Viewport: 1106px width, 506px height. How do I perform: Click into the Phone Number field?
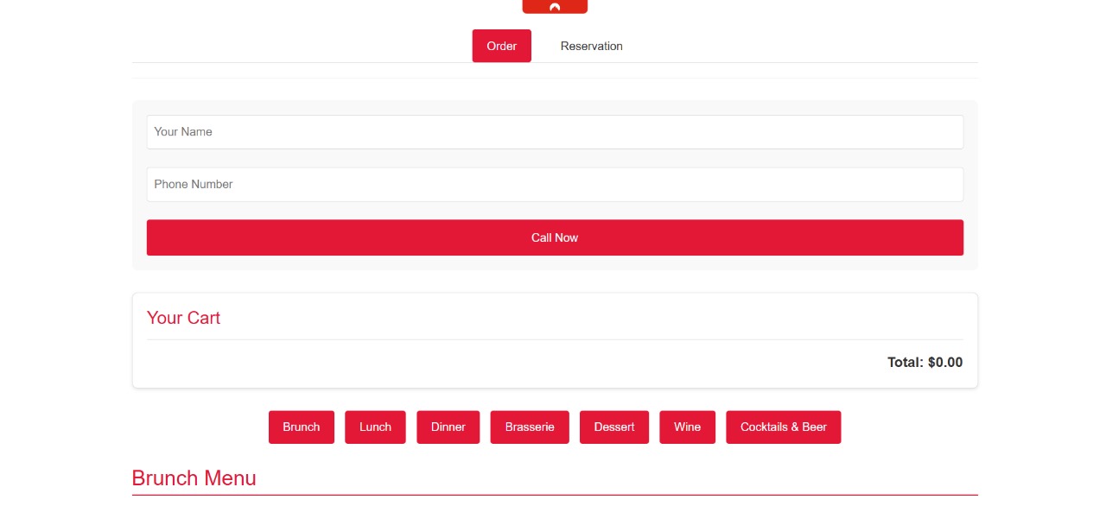[555, 185]
